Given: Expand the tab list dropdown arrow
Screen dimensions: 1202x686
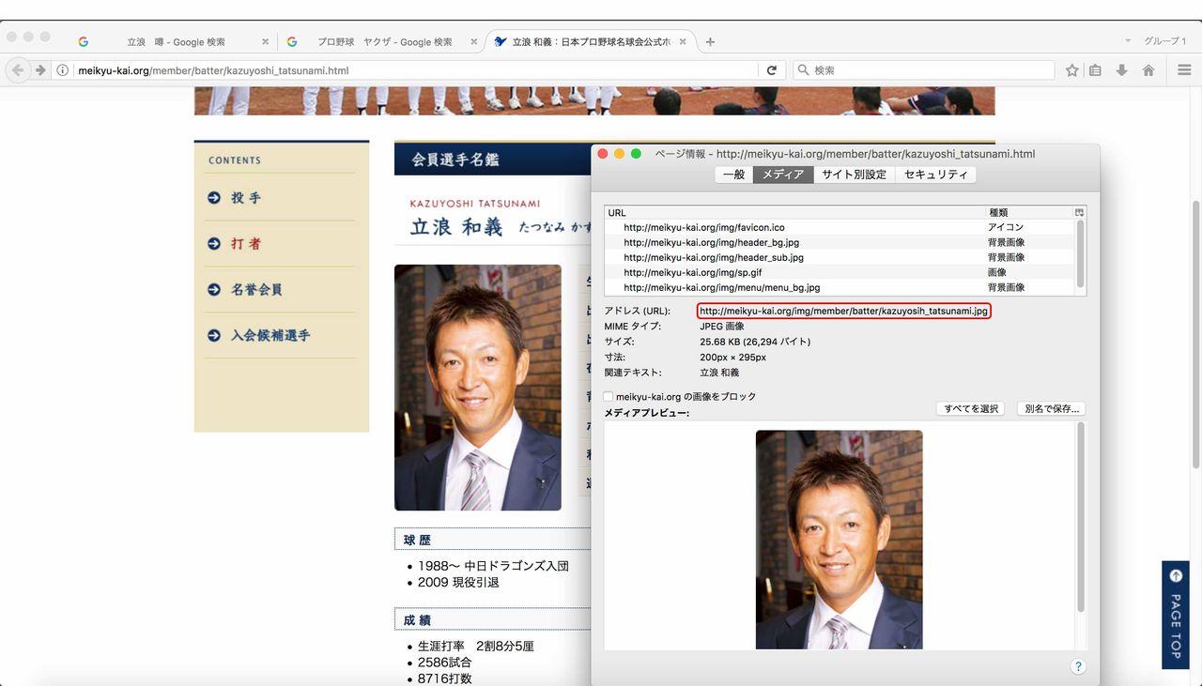Looking at the screenshot, I should click(x=1128, y=41).
